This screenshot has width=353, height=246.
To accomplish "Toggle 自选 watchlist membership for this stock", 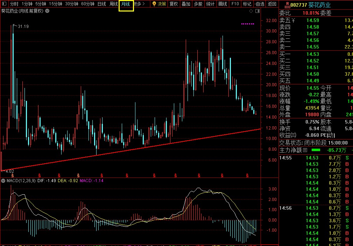I will tap(259, 4).
